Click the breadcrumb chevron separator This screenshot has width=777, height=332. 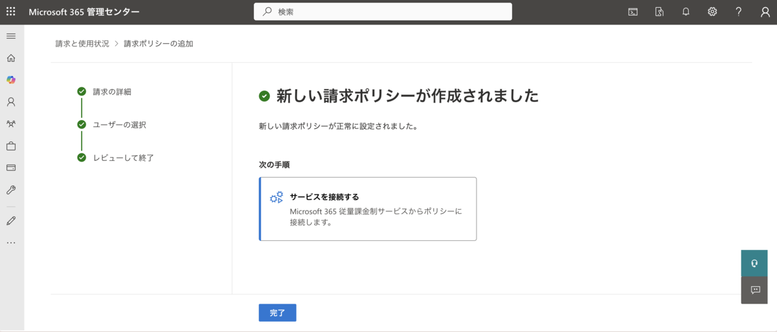tap(117, 44)
